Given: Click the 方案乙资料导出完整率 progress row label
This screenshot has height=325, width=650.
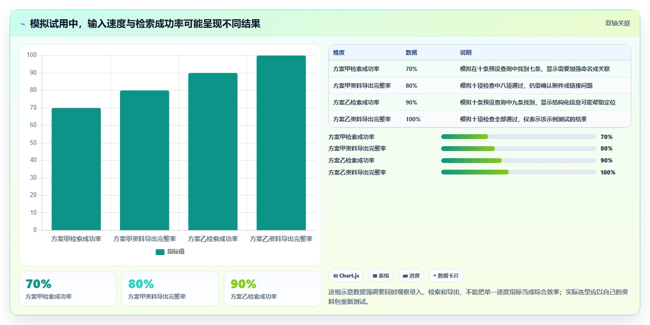Looking at the screenshot, I should coord(357,172).
